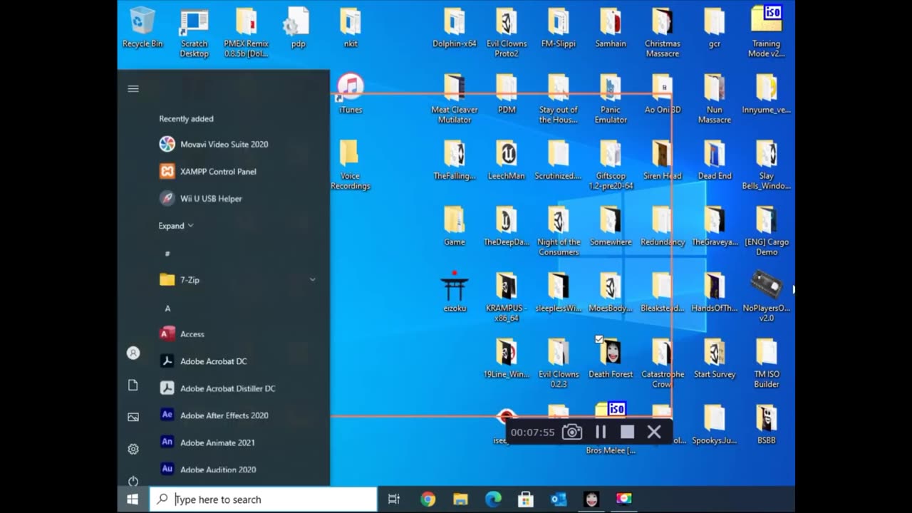
Task: Open the user account icon in Start
Action: click(x=133, y=353)
